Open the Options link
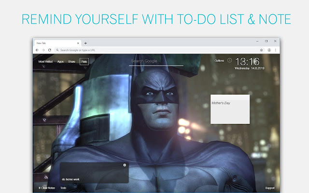 tap(219, 61)
